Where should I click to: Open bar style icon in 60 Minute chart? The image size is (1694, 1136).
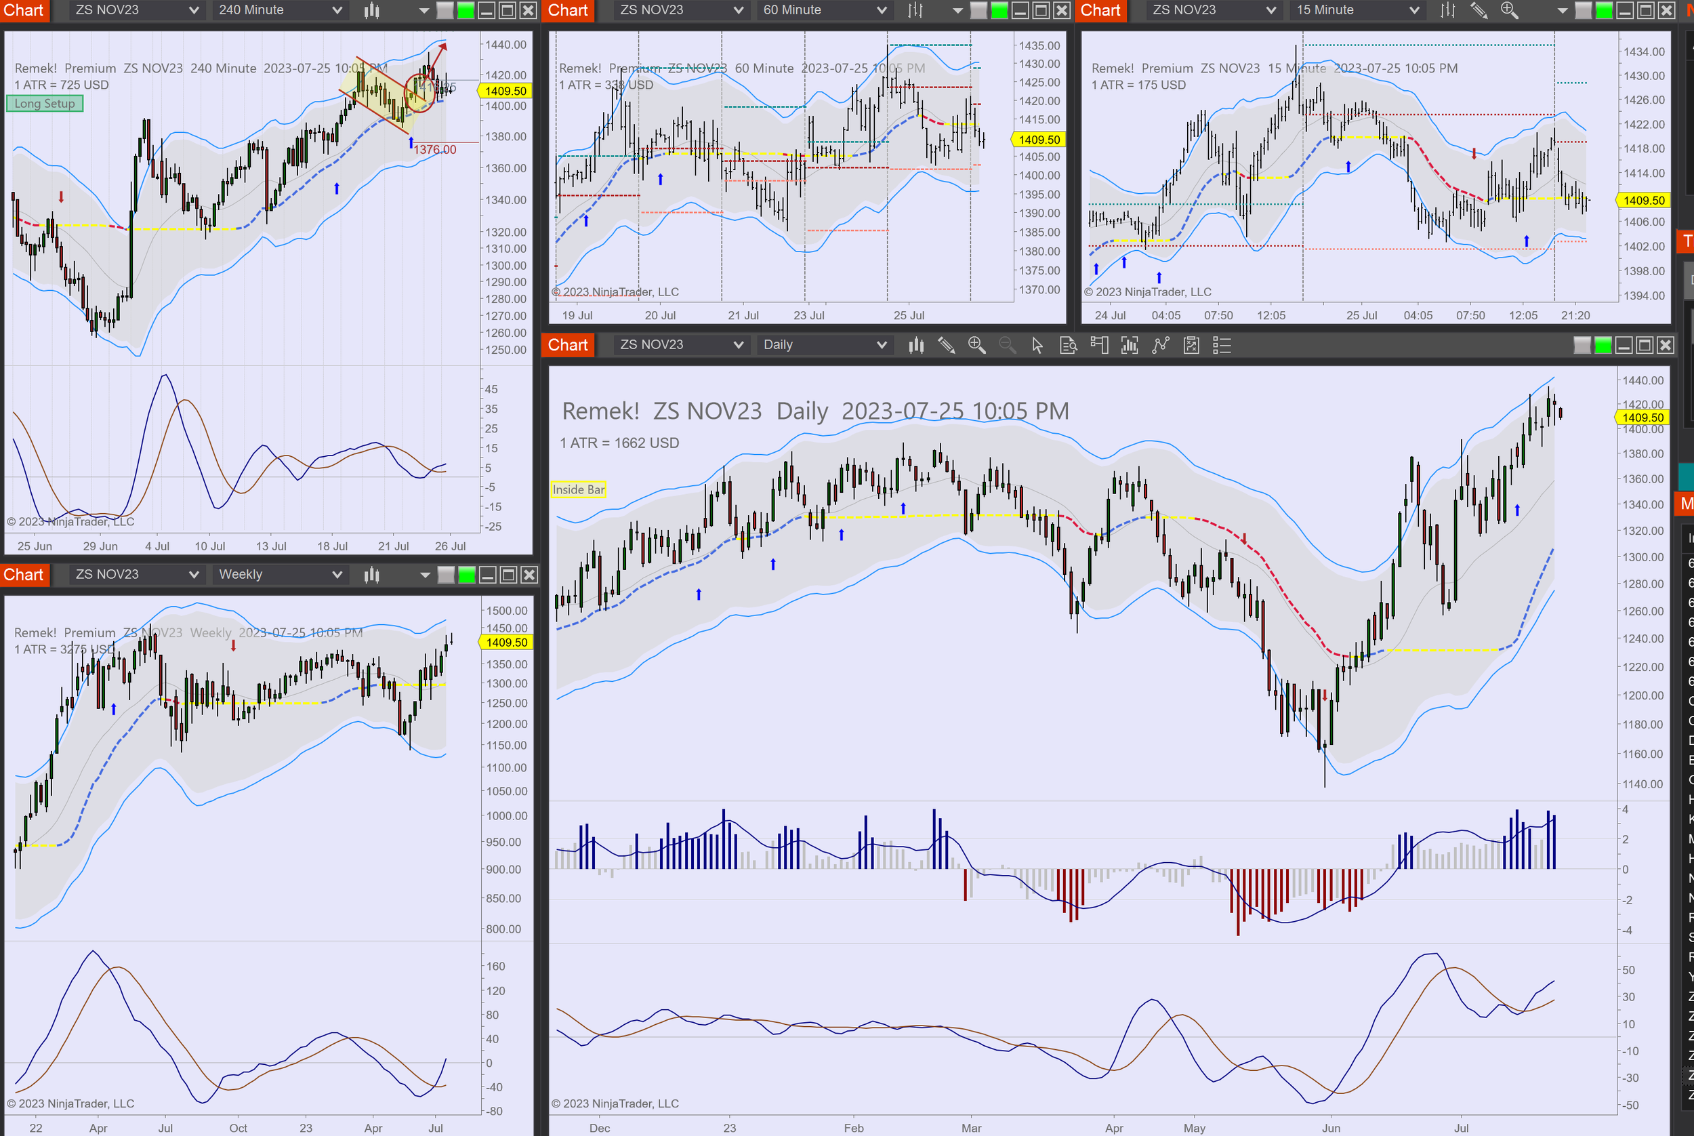915,10
